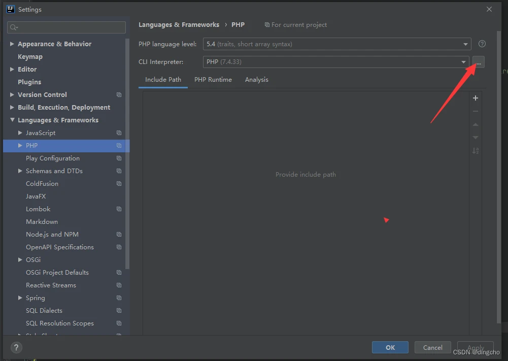Add an include path with plus icon
The height and width of the screenshot is (361, 508).
pos(476,98)
